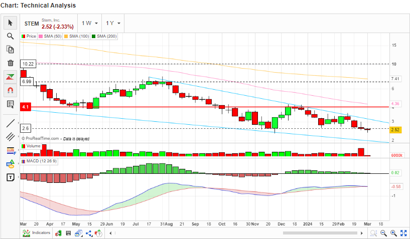
Task: Click the horizontal time scrollbar thumb
Action: tap(320, 233)
